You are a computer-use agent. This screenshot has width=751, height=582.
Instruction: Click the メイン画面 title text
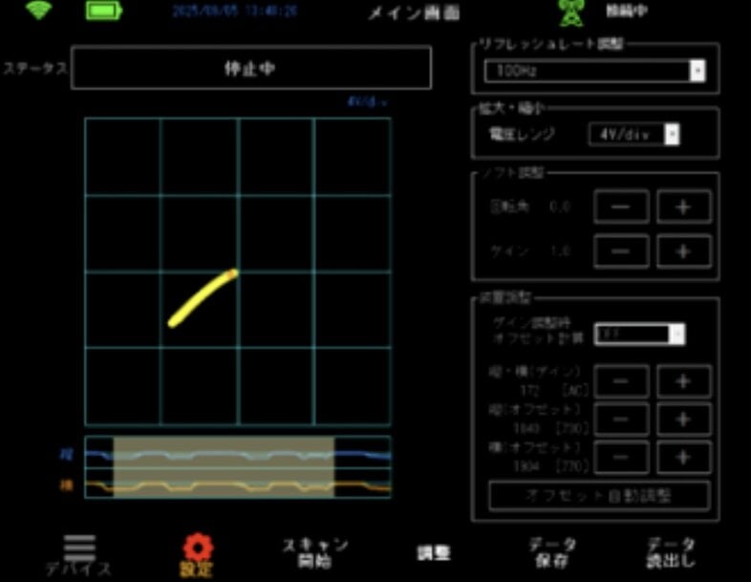pyautogui.click(x=414, y=12)
